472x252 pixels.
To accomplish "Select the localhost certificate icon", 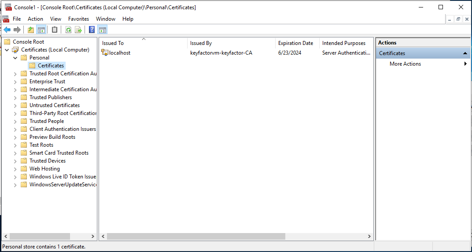I will pyautogui.click(x=105, y=52).
